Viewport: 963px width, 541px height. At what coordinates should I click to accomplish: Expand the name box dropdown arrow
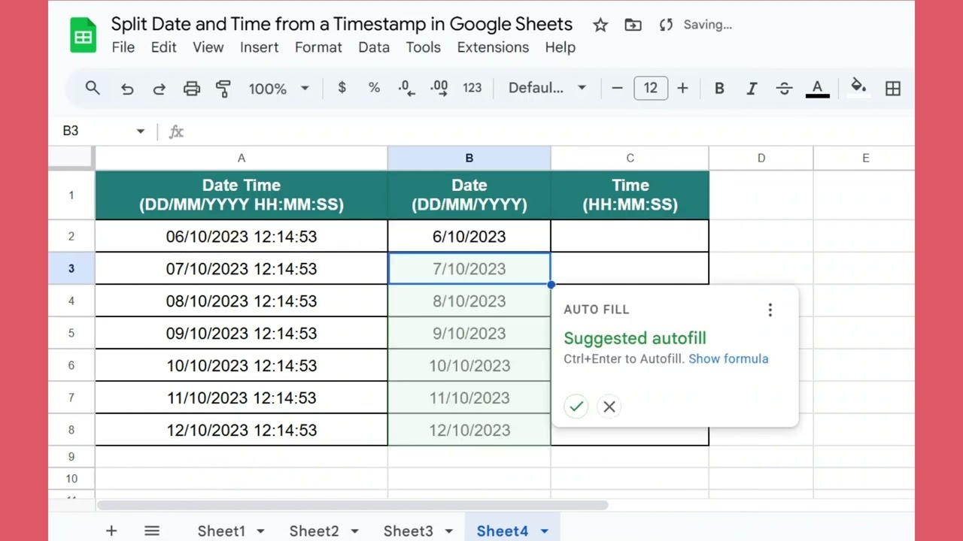(140, 131)
